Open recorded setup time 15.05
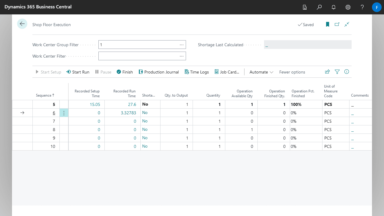The width and height of the screenshot is (384, 216). click(x=95, y=104)
